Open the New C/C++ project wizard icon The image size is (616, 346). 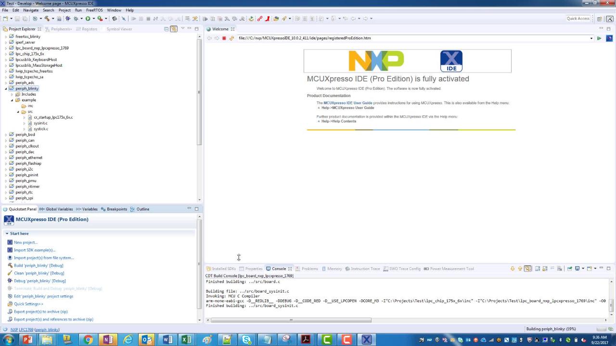tap(5, 19)
